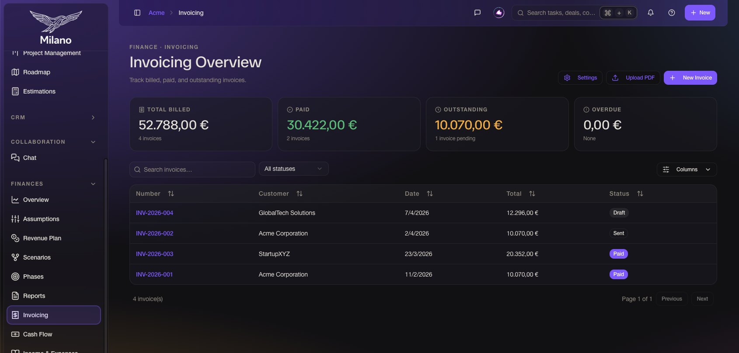
Task: Click the New button in top bar
Action: pos(700,13)
